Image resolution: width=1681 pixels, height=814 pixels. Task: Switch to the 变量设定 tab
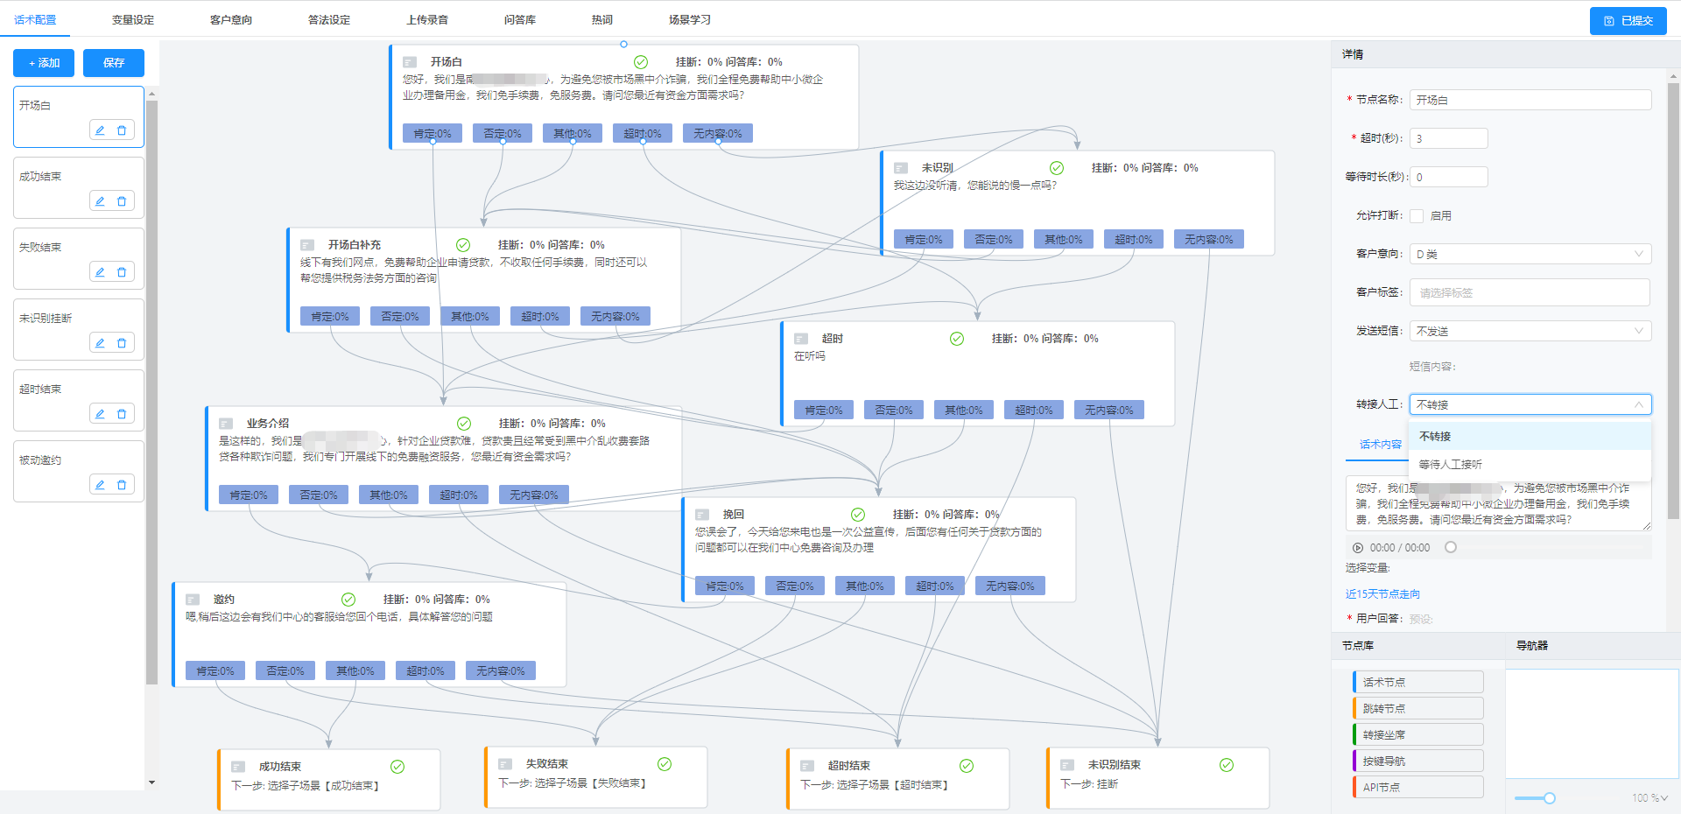[x=133, y=19]
